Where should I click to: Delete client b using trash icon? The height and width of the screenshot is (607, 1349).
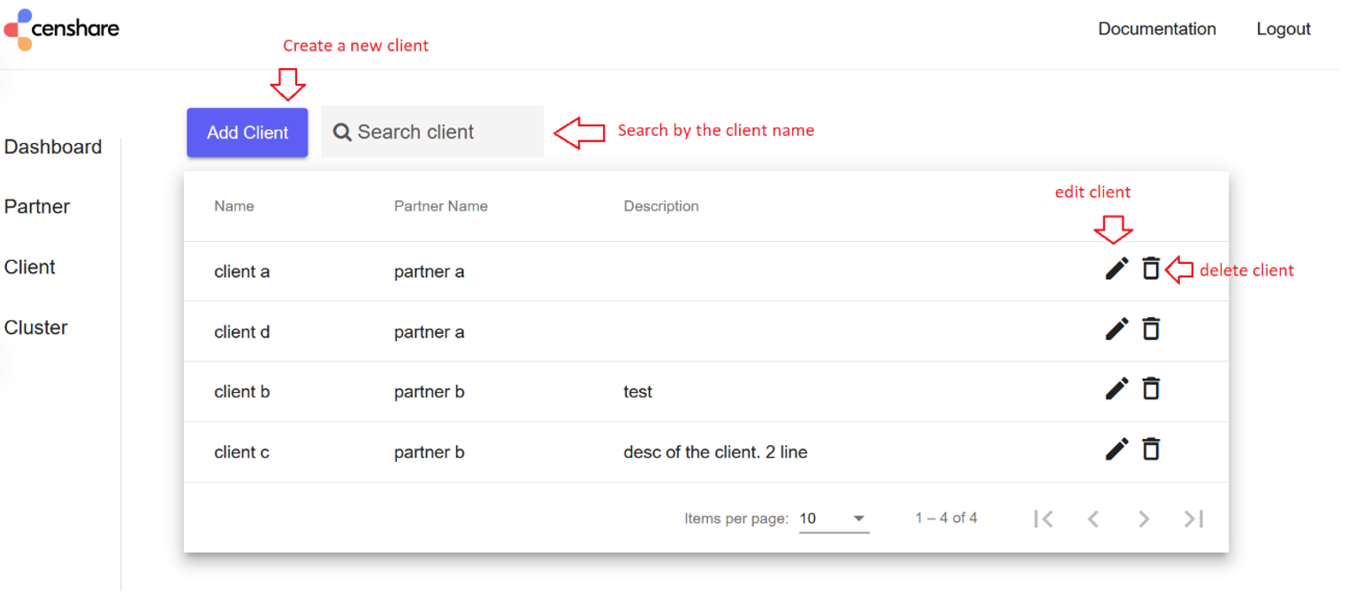(x=1150, y=389)
